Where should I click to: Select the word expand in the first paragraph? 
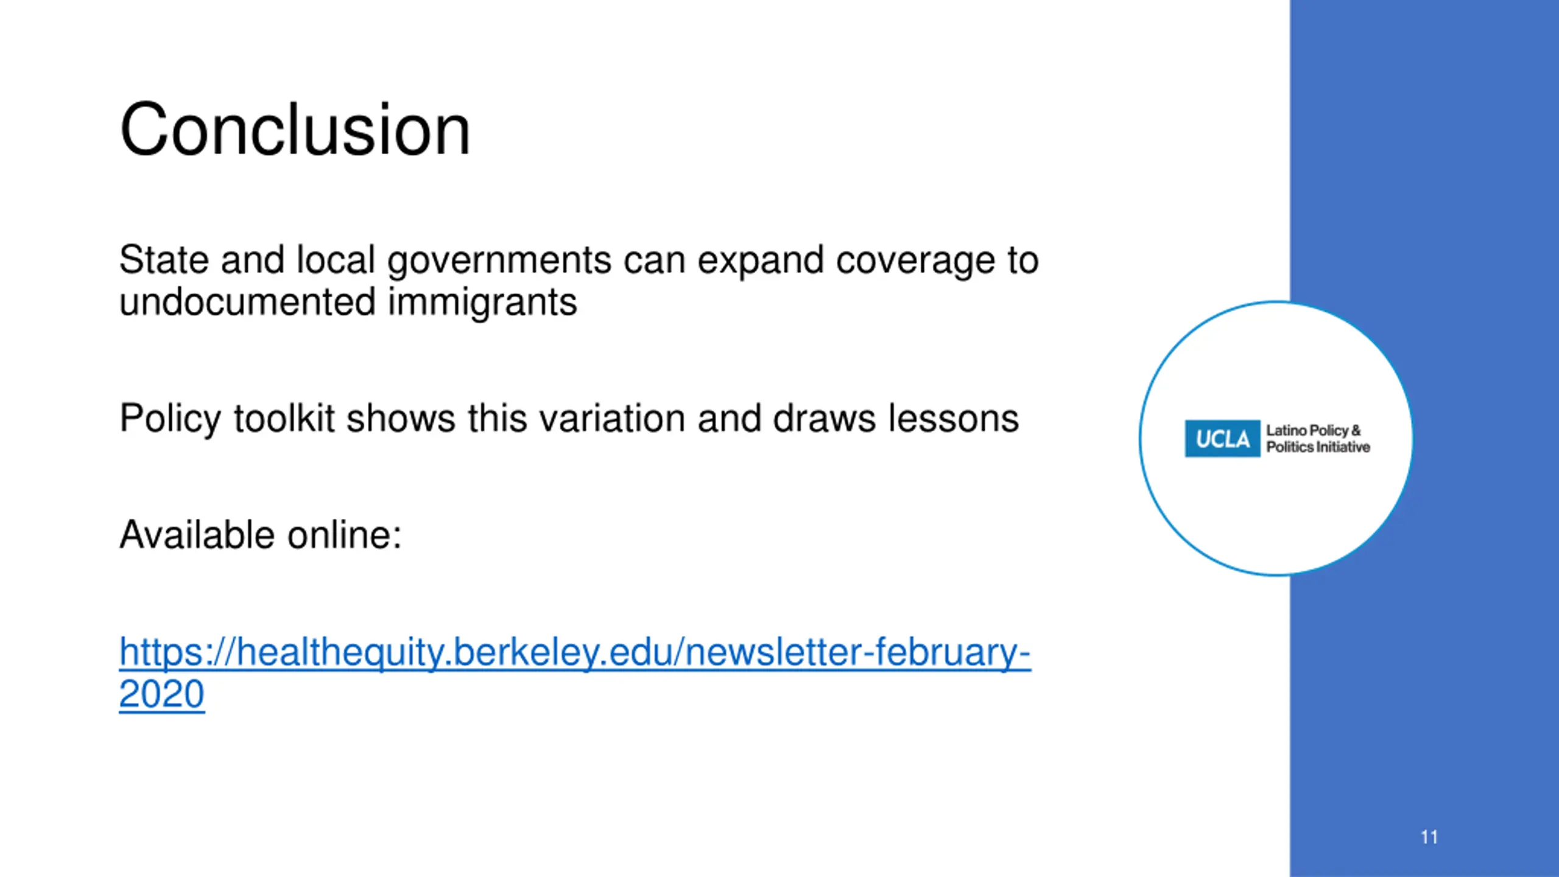(760, 262)
